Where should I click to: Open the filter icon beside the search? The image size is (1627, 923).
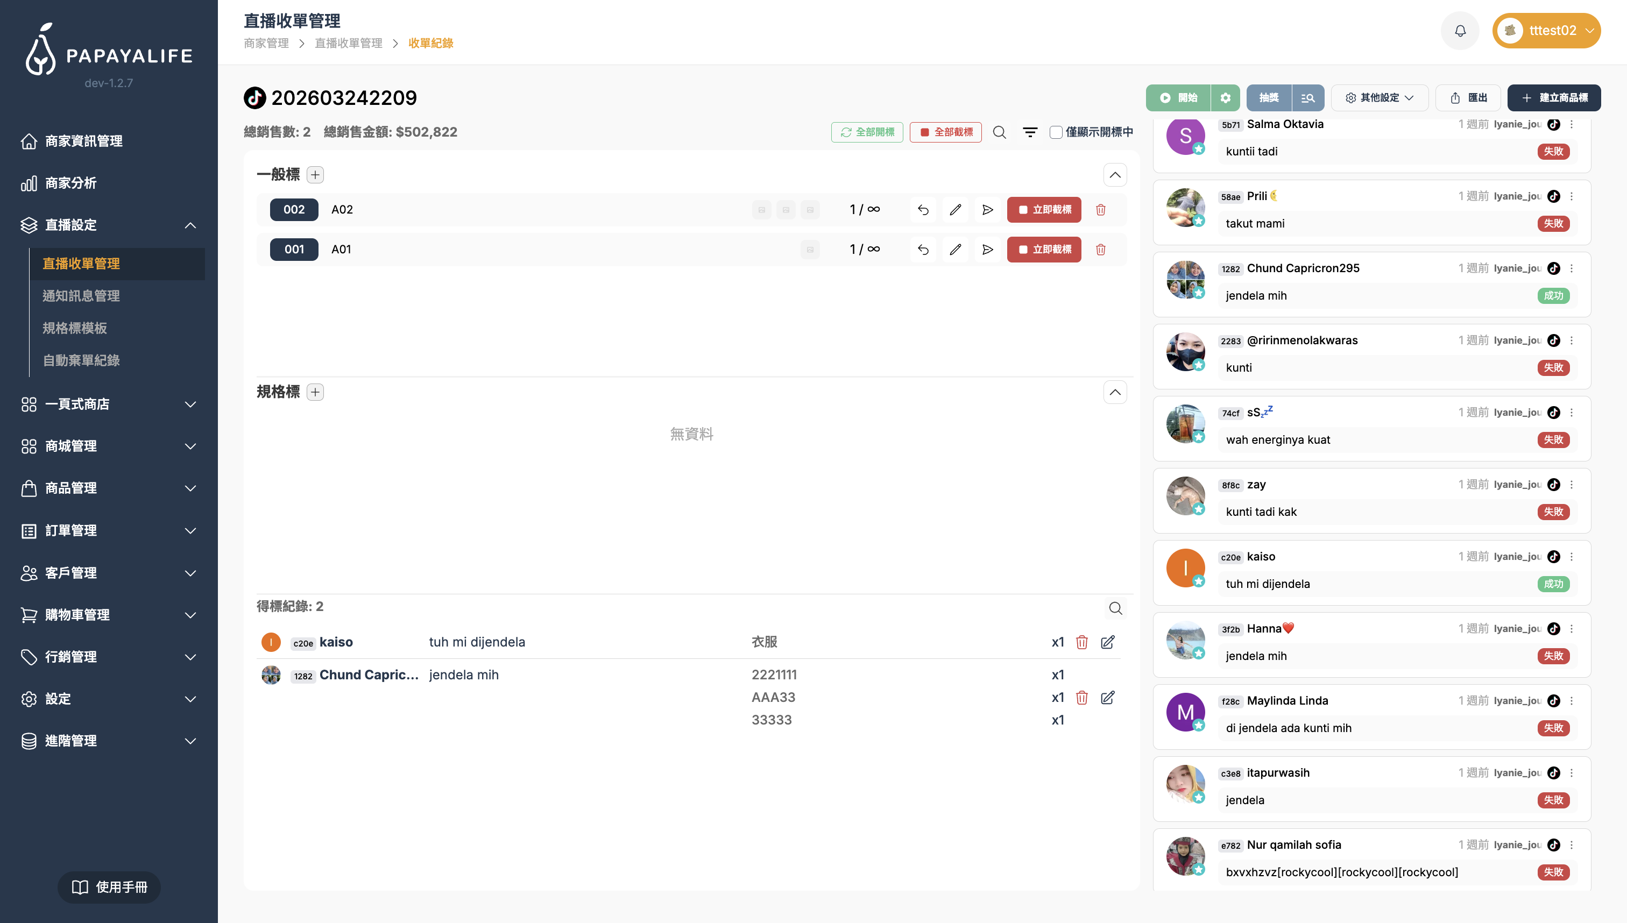point(1030,132)
